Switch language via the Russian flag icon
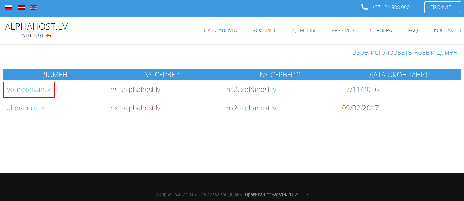464x201 pixels. [x=8, y=8]
